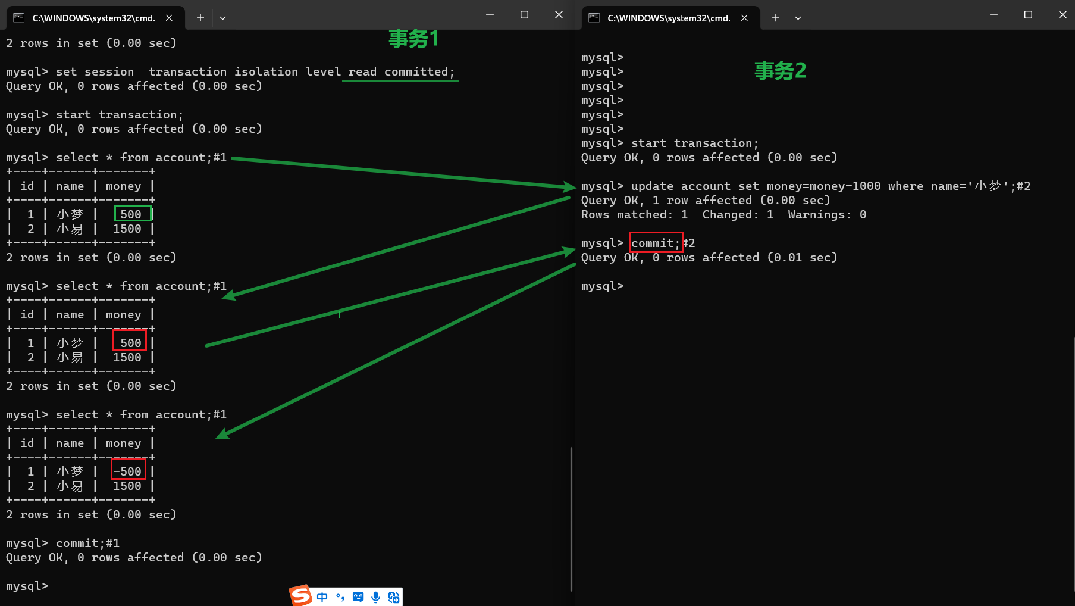Open new tab in left cmd window

[200, 18]
